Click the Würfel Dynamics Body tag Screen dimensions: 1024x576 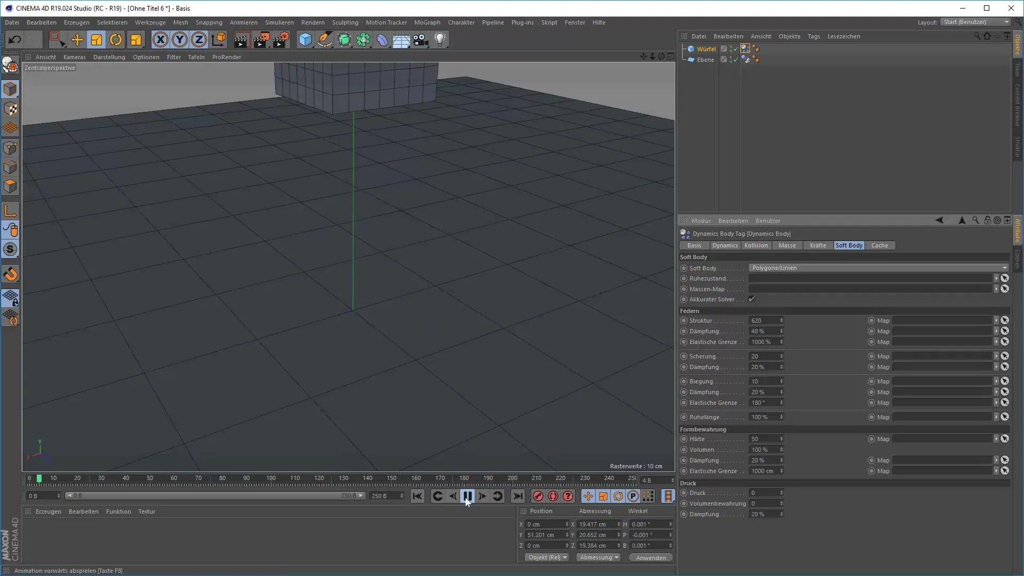click(745, 49)
